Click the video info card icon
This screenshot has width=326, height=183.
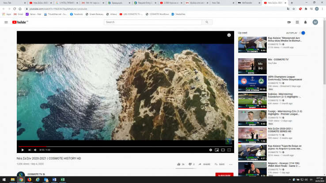[x=229, y=35]
